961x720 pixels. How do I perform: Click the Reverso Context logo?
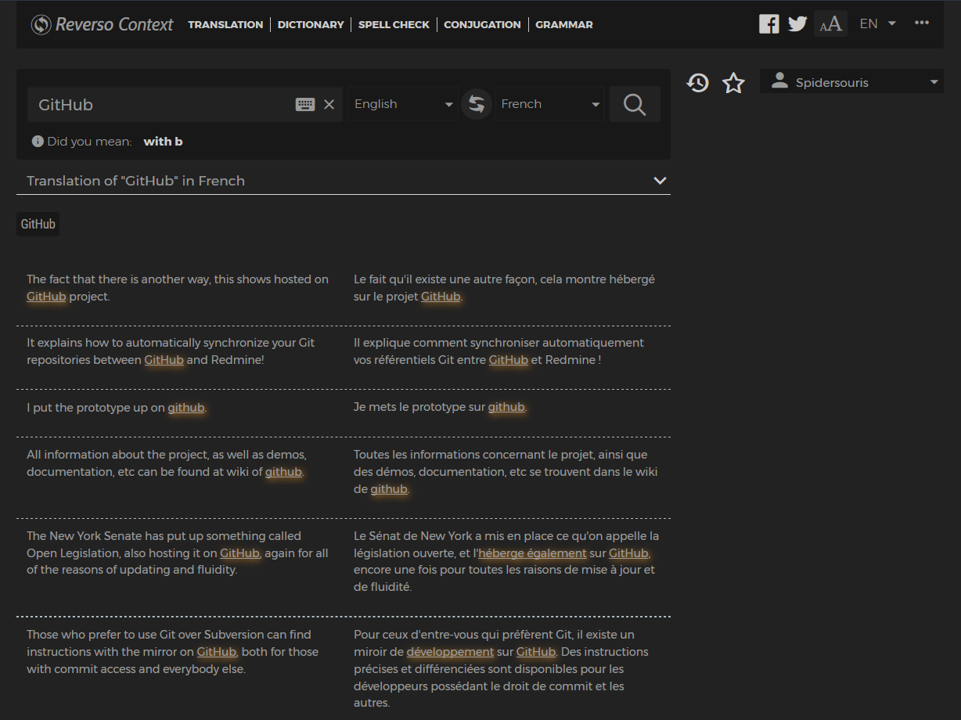[102, 24]
